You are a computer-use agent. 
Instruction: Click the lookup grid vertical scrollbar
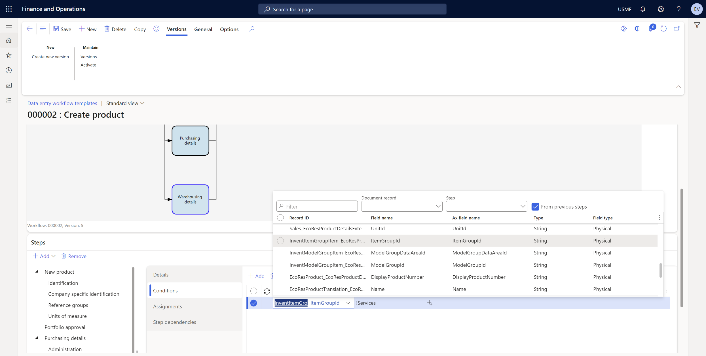pyautogui.click(x=660, y=270)
